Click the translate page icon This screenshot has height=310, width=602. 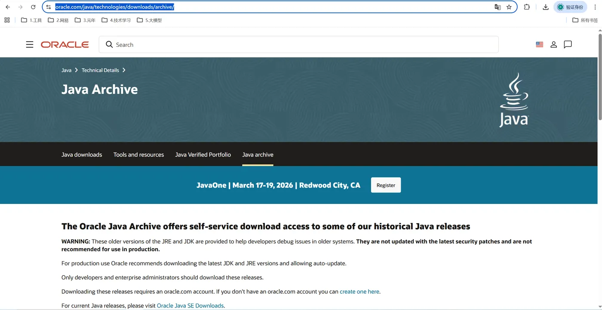coord(498,7)
